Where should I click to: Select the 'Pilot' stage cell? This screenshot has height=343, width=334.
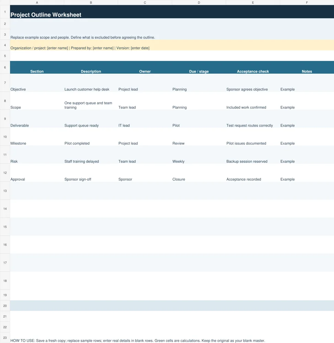point(199,119)
